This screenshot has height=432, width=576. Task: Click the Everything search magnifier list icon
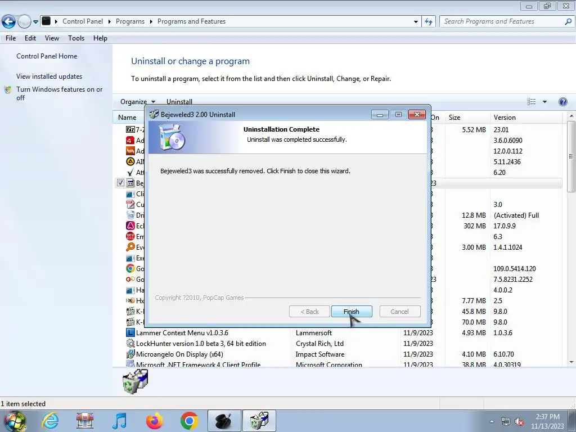click(x=130, y=247)
